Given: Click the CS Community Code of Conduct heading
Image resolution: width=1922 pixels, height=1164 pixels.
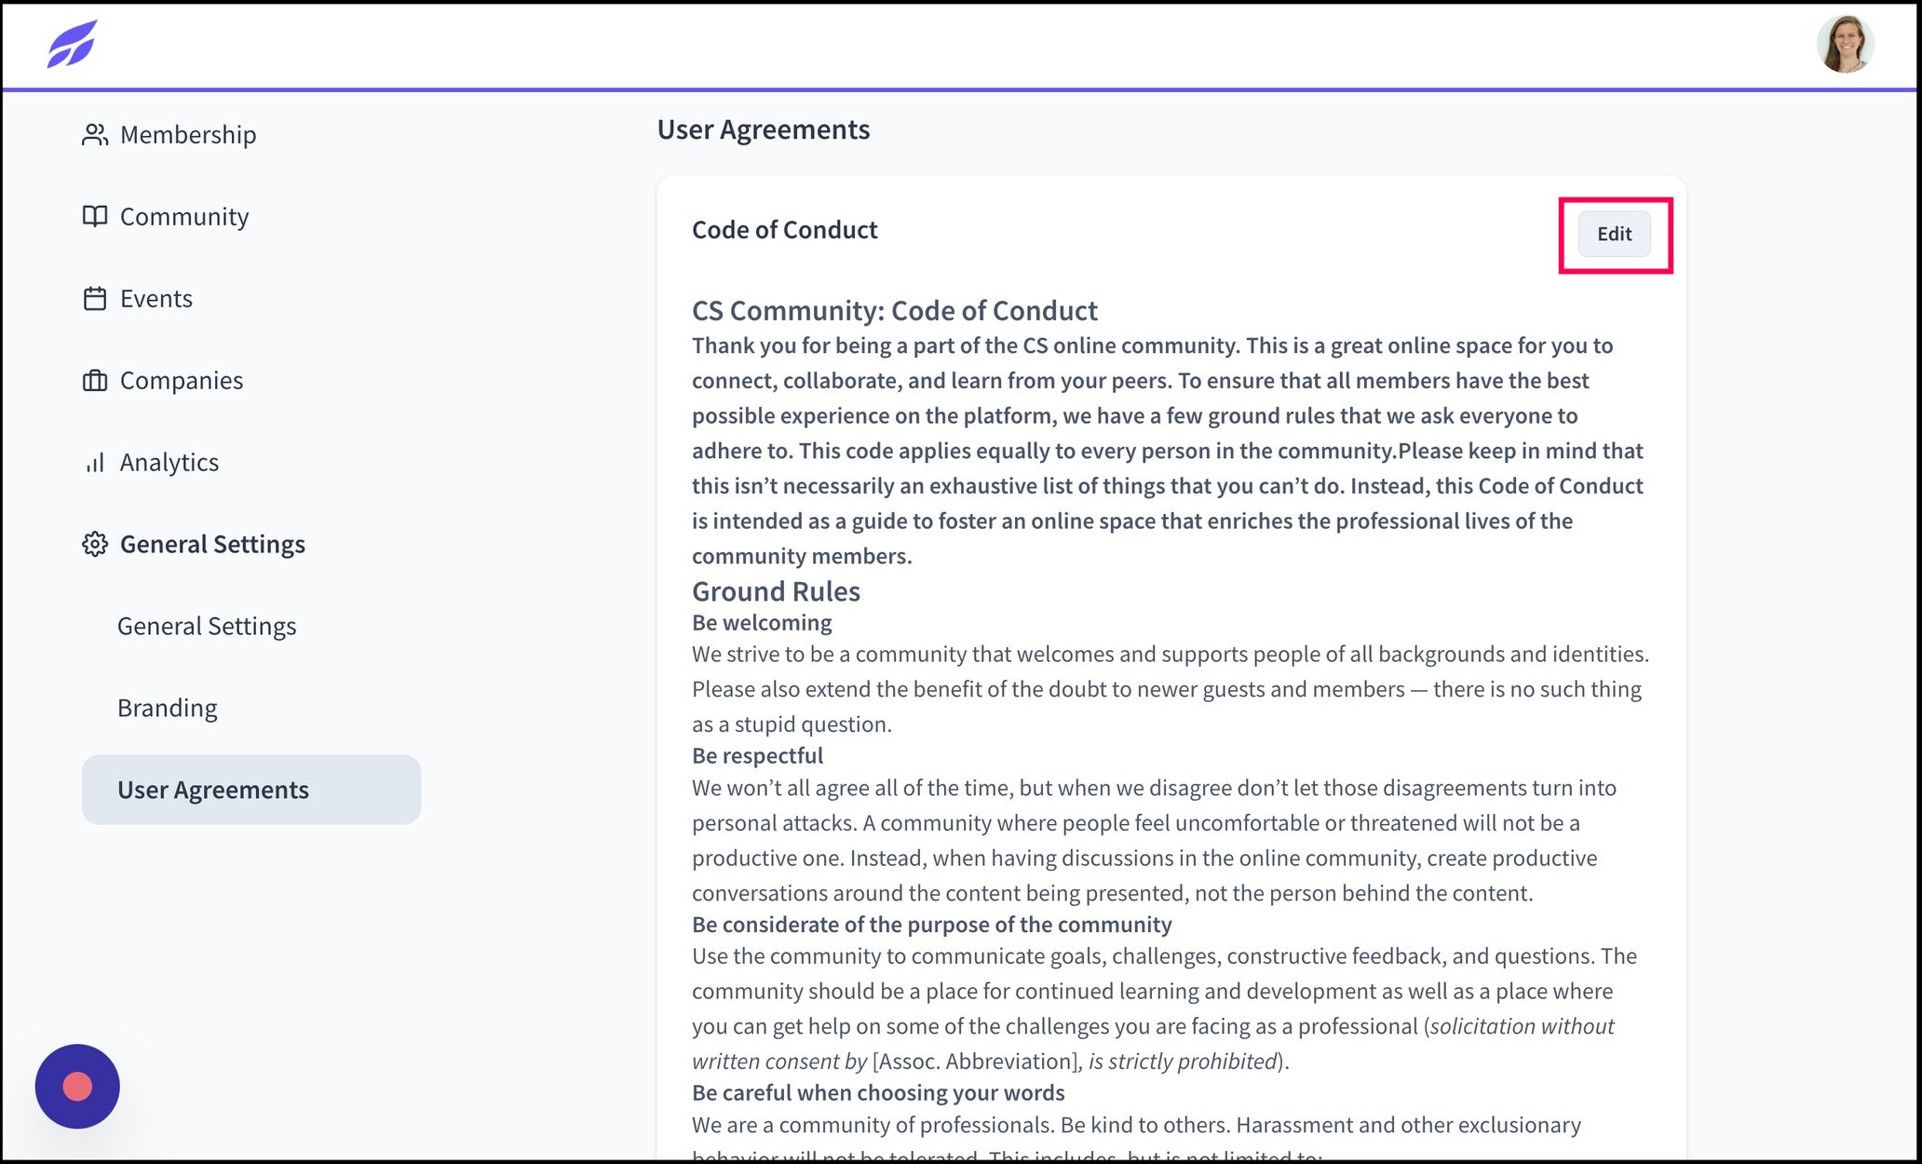Looking at the screenshot, I should click(x=894, y=310).
